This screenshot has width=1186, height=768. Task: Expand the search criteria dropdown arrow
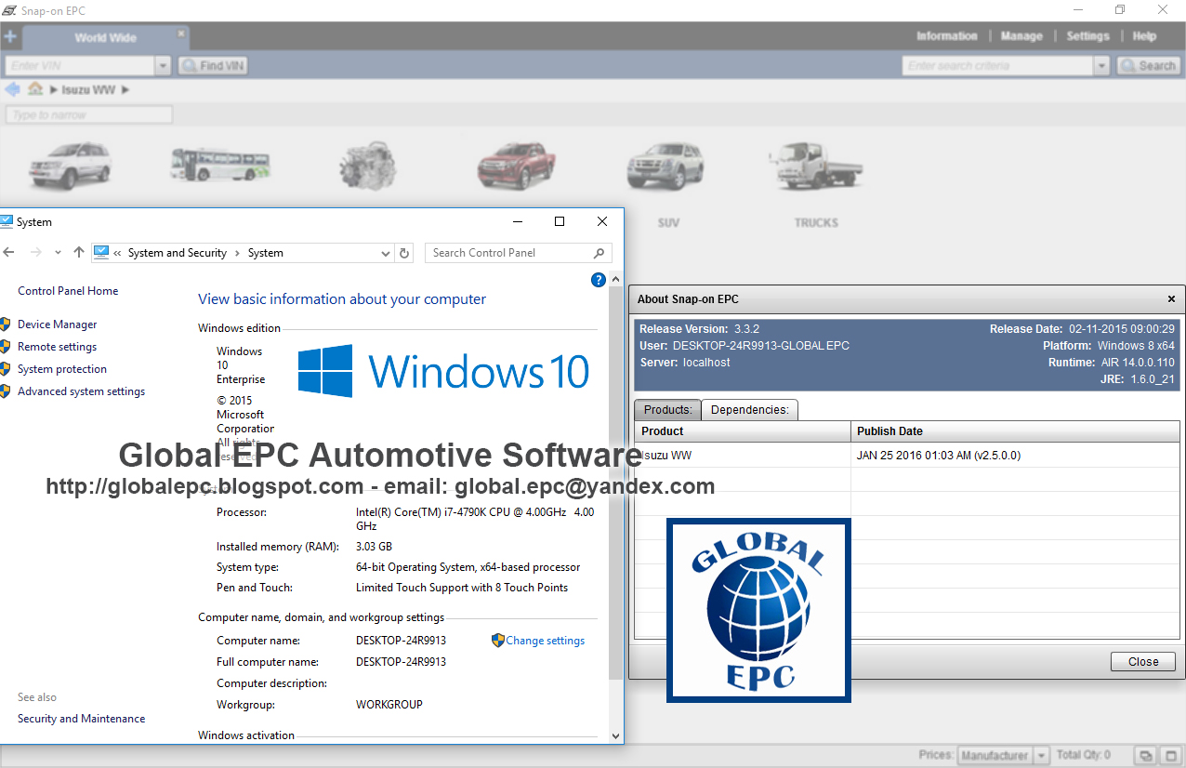(1101, 66)
